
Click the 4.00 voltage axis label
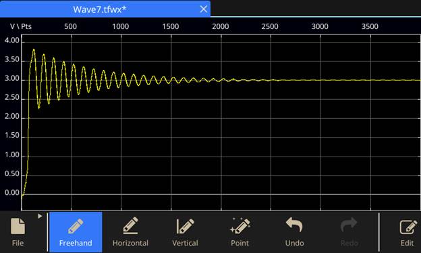pos(12,40)
